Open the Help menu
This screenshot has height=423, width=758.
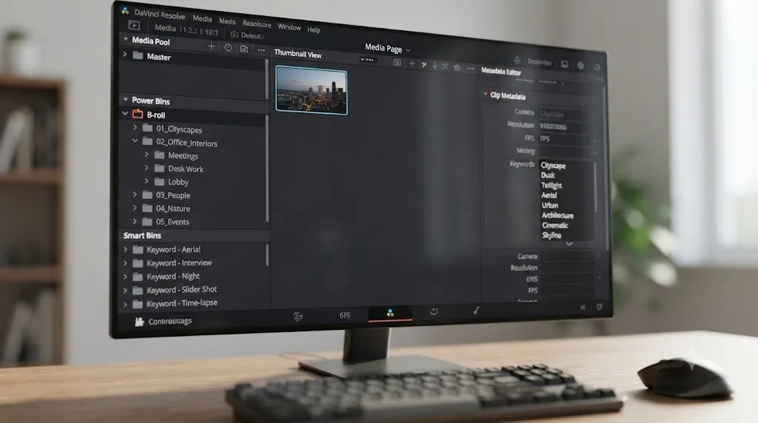click(313, 30)
